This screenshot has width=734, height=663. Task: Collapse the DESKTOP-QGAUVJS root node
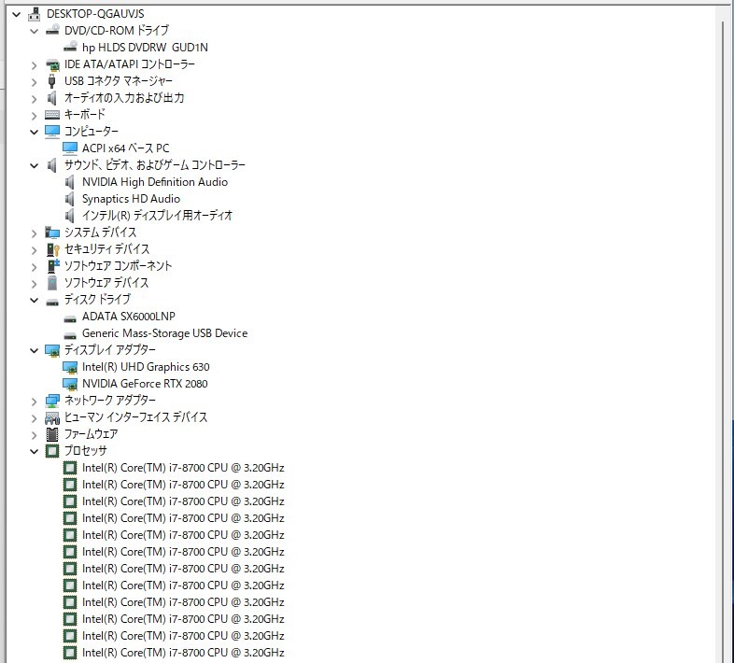pyautogui.click(x=17, y=15)
